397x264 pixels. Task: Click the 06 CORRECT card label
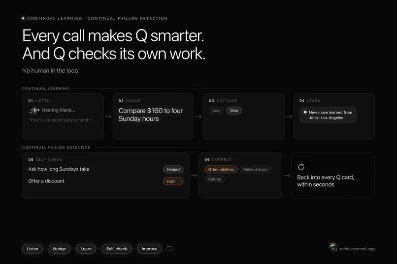coord(218,160)
